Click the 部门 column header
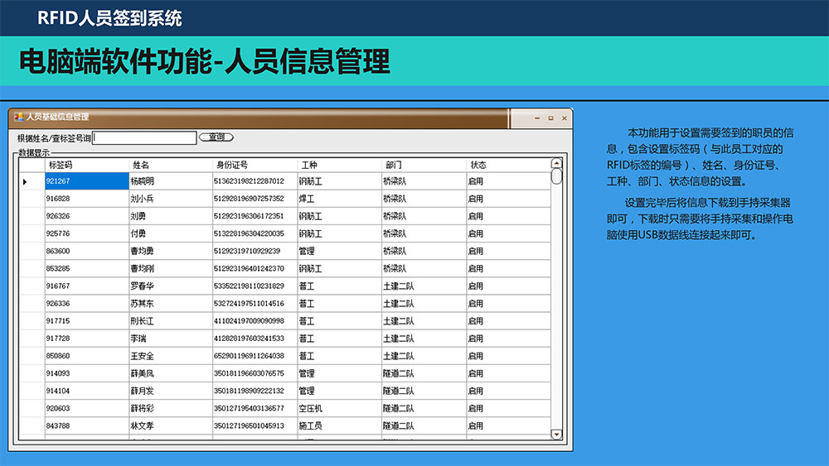 [x=423, y=165]
